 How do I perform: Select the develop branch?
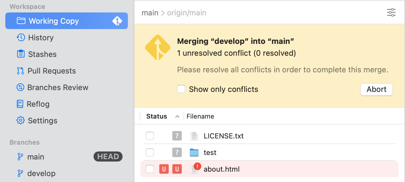tap(41, 173)
